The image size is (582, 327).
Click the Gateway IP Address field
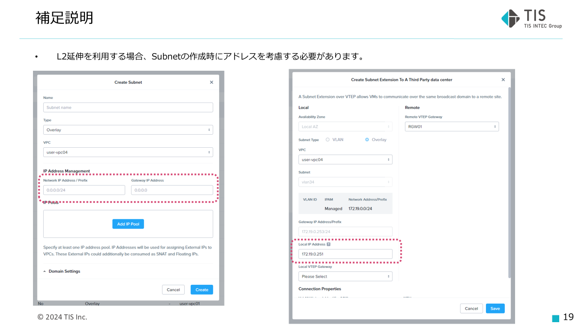click(x=172, y=190)
